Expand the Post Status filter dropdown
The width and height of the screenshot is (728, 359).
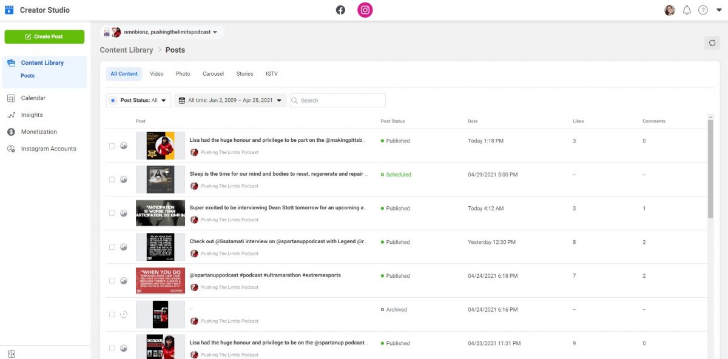tap(138, 101)
